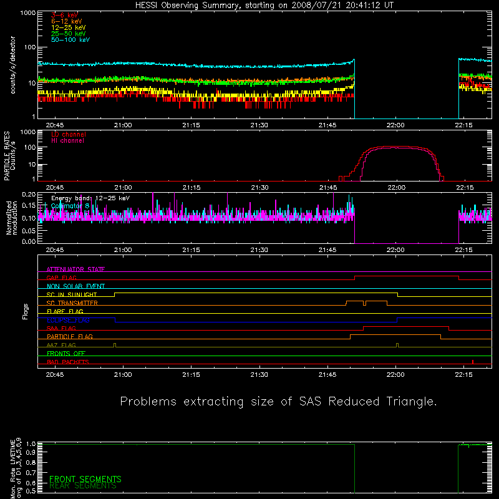Click the yellow 12-25 keV legend entry
Viewport: 499px width, 499px height.
tap(69, 27)
